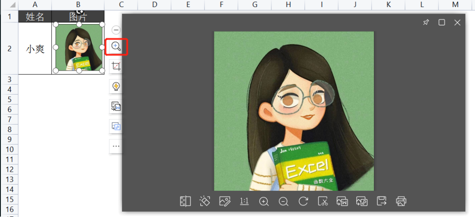This screenshot has height=217, width=475.
Task: Select the crop tool beside the picture
Action: point(116,66)
